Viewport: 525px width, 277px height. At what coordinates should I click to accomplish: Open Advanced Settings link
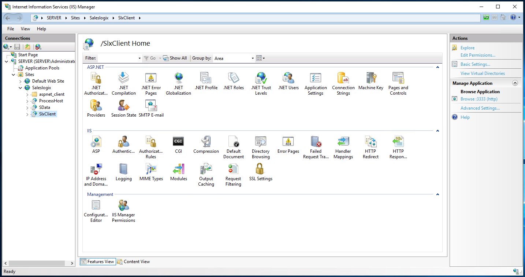click(x=480, y=108)
